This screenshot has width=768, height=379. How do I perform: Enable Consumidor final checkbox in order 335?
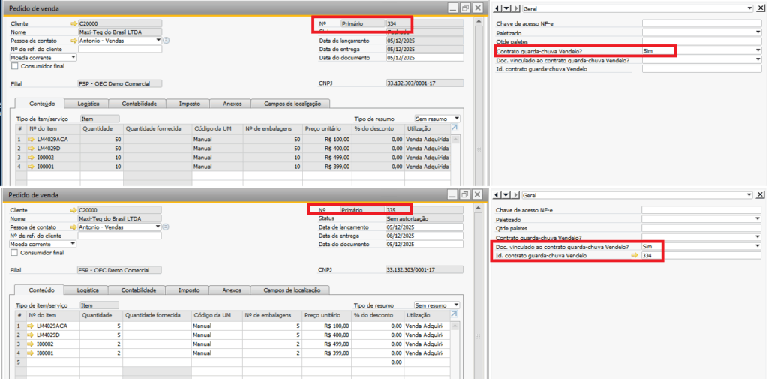[14, 253]
